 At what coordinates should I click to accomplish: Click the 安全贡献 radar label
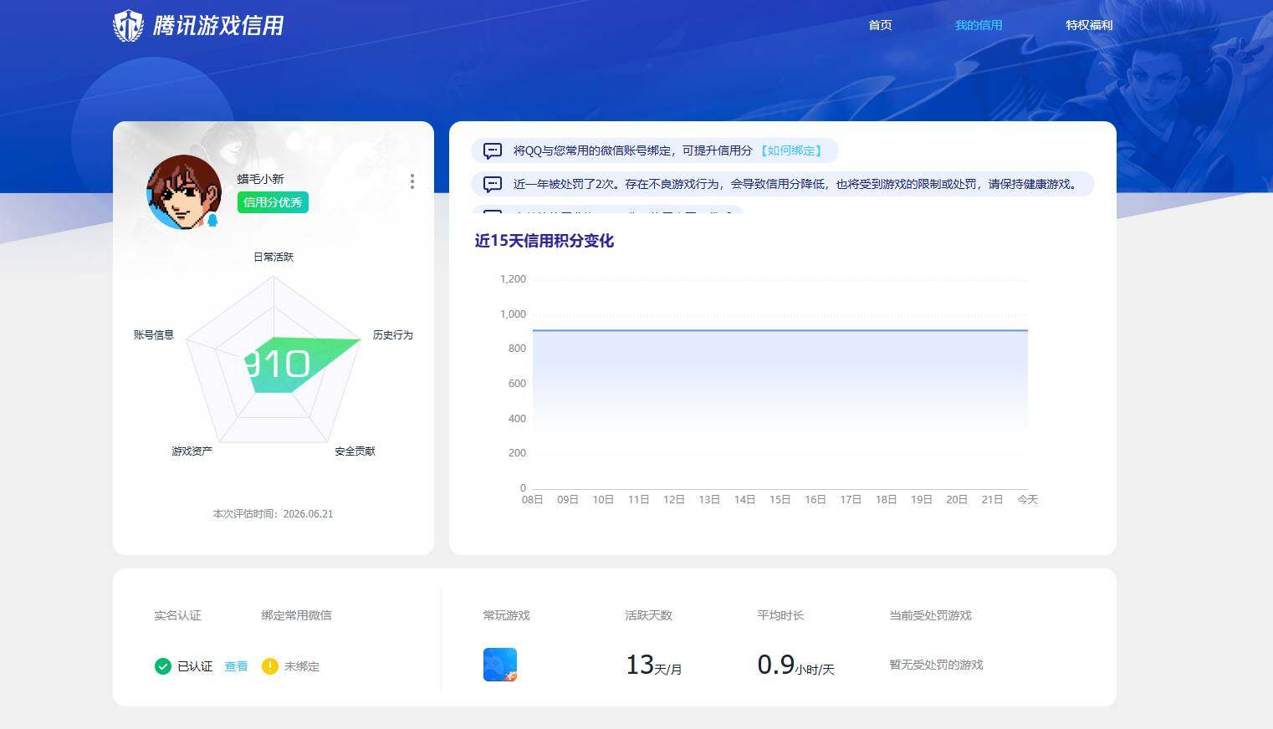pos(355,451)
